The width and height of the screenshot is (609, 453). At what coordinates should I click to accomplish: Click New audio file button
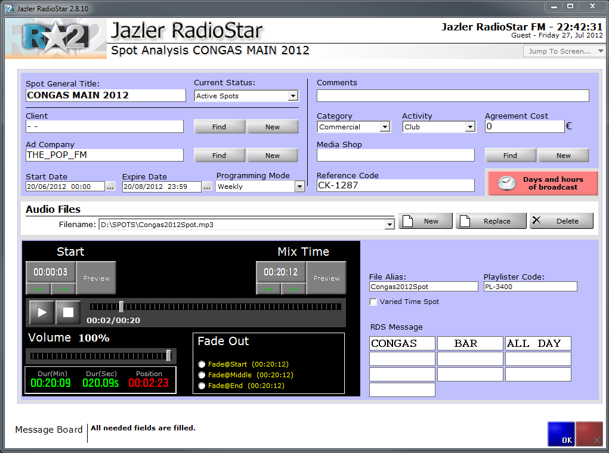point(425,221)
